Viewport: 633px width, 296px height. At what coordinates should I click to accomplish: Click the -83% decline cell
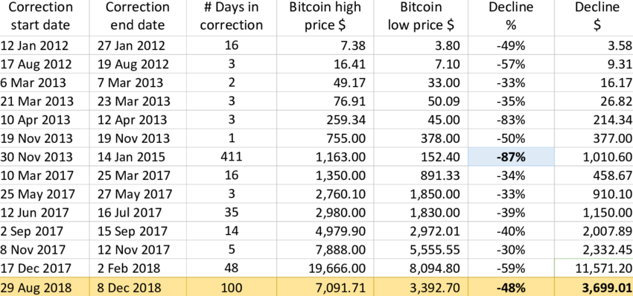coord(511,120)
